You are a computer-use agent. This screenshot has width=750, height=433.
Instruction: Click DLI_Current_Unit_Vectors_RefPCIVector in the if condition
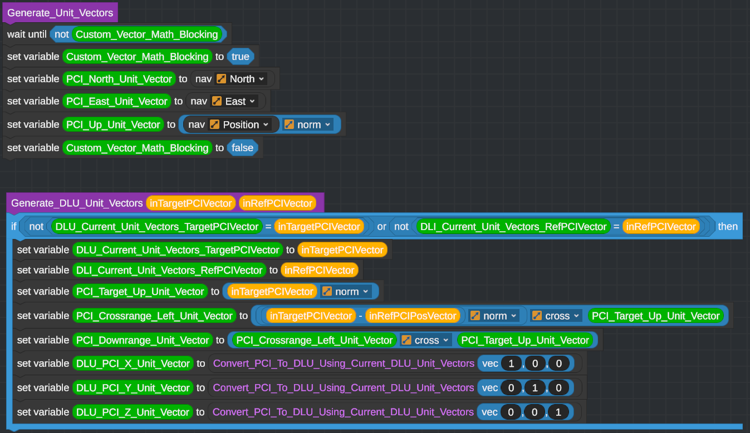pos(513,226)
